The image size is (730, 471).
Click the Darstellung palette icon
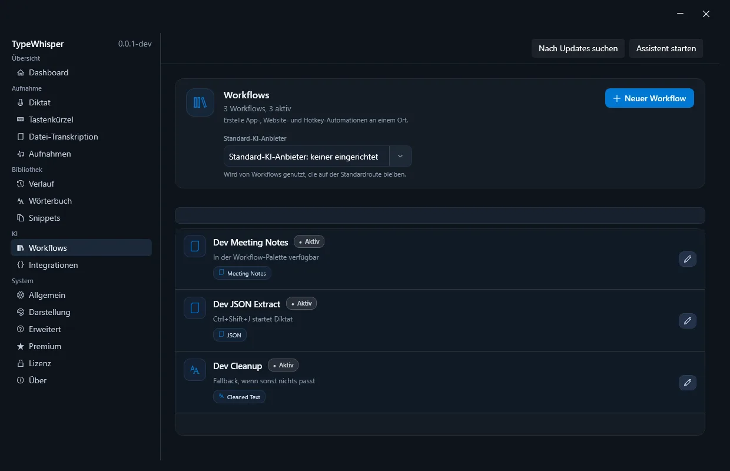coord(21,312)
